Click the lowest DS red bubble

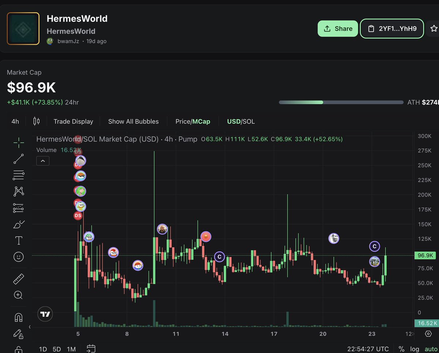coord(78,216)
